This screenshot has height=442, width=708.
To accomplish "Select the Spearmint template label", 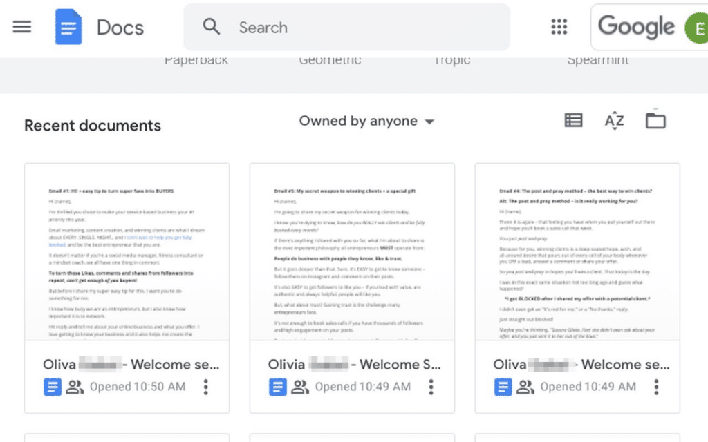I will click(x=598, y=61).
